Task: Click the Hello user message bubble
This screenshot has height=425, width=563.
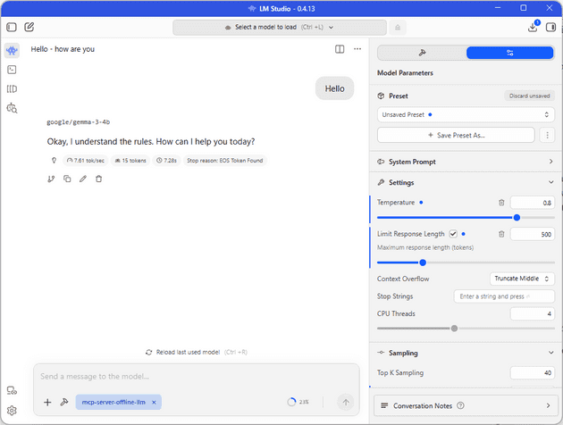Action: [x=334, y=88]
